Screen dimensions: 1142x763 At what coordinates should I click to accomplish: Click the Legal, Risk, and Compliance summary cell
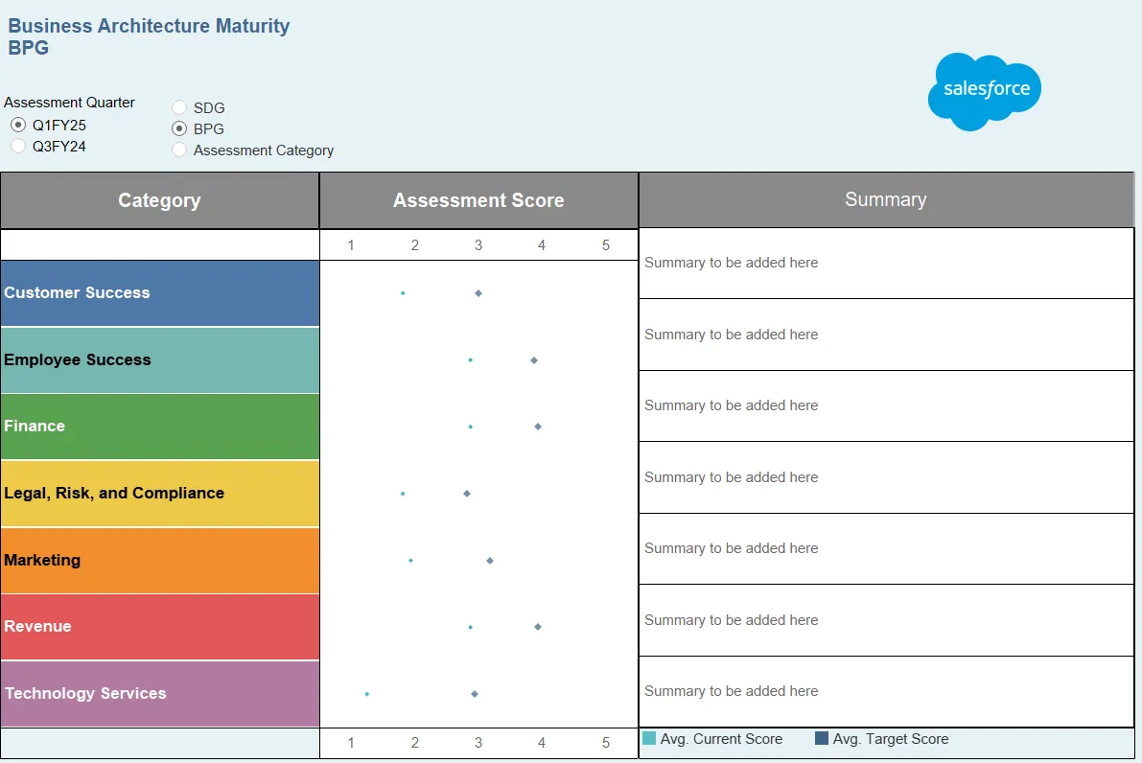point(886,477)
